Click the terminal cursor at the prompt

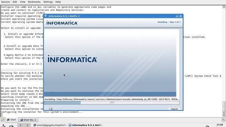[x=1, y=115]
